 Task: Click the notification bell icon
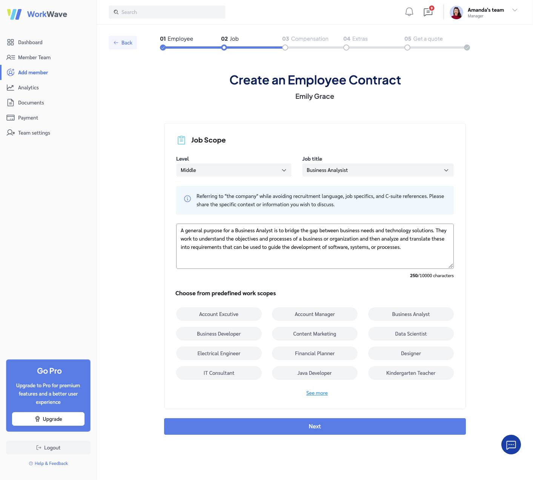pyautogui.click(x=409, y=12)
